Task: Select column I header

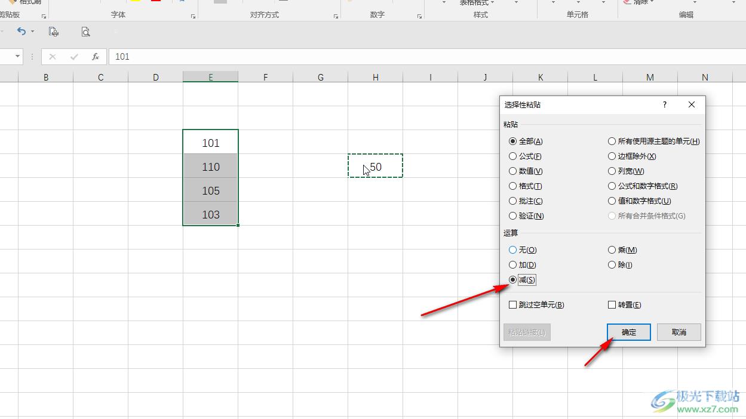Action: (430, 77)
